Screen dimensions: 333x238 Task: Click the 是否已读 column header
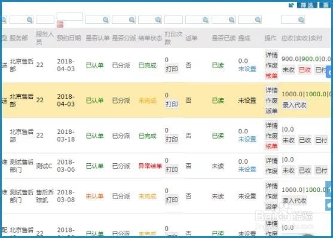coord(224,38)
